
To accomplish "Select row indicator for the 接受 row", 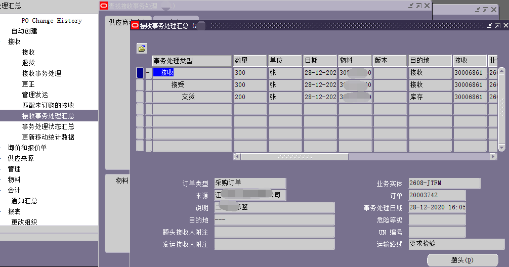I will coord(140,85).
